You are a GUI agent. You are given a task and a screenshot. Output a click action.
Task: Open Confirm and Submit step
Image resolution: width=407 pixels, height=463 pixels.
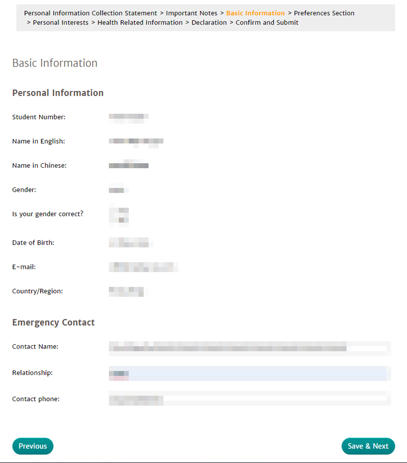click(267, 22)
